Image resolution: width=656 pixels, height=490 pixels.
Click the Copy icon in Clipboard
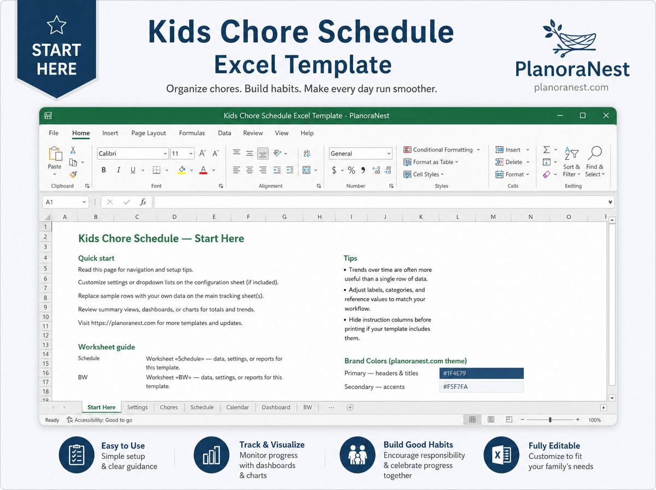point(73,162)
